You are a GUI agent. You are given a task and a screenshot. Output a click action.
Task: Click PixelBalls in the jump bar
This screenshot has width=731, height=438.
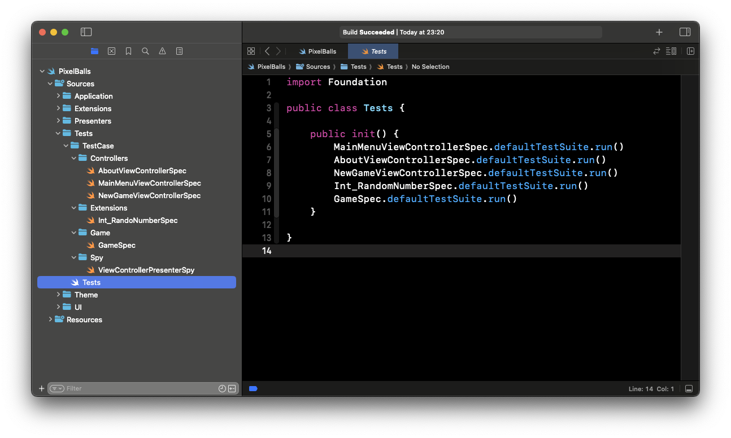pos(267,67)
